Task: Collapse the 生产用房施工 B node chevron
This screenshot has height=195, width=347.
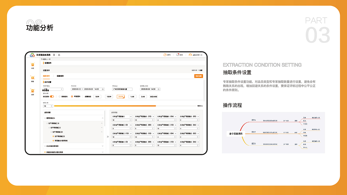Action: pyautogui.click(x=102, y=123)
